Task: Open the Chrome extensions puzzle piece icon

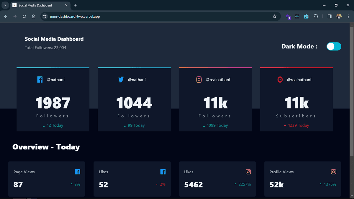Action: (316, 17)
